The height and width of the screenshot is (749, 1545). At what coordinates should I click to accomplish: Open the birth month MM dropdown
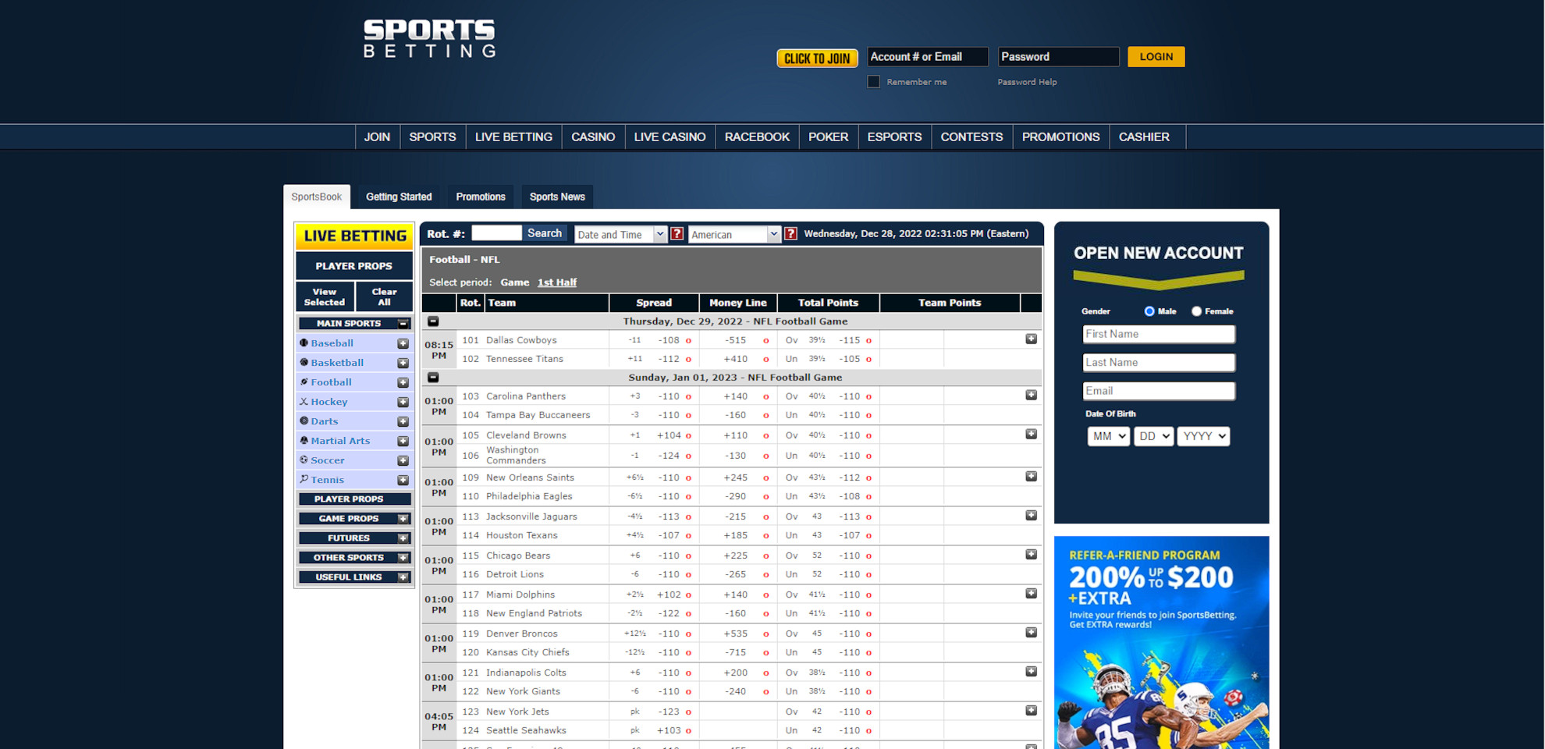tap(1108, 436)
